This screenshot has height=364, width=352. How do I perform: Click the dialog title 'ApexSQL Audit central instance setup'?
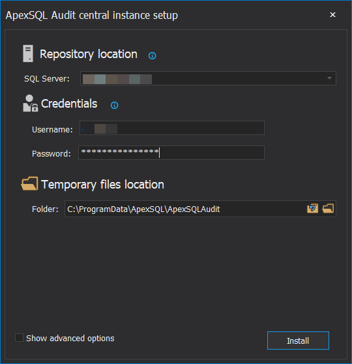[92, 15]
